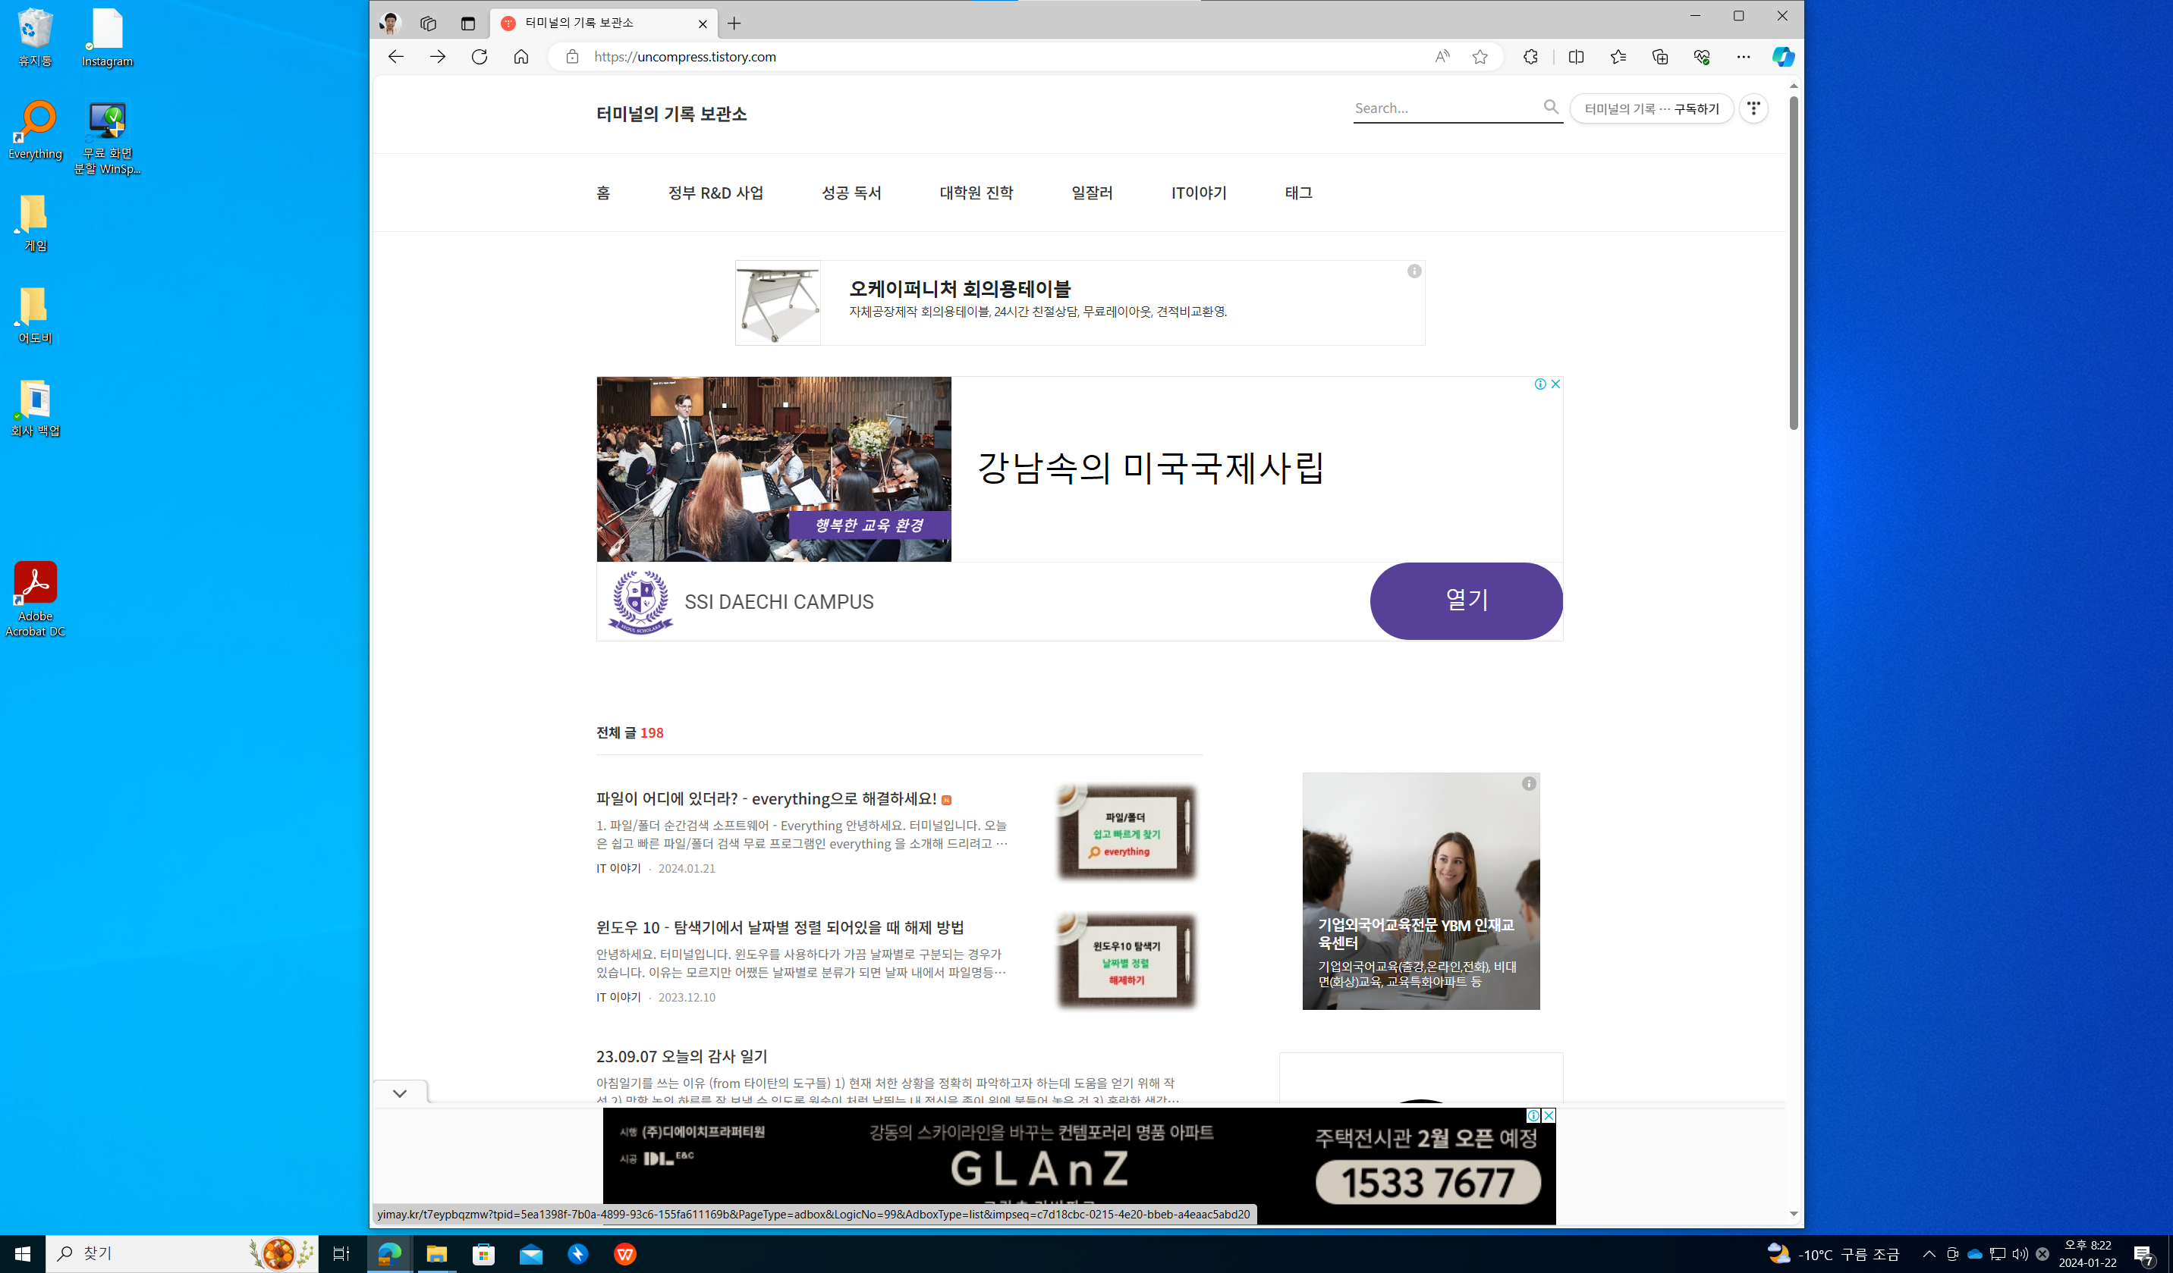Click the Home icon in the toolbar

(x=520, y=57)
